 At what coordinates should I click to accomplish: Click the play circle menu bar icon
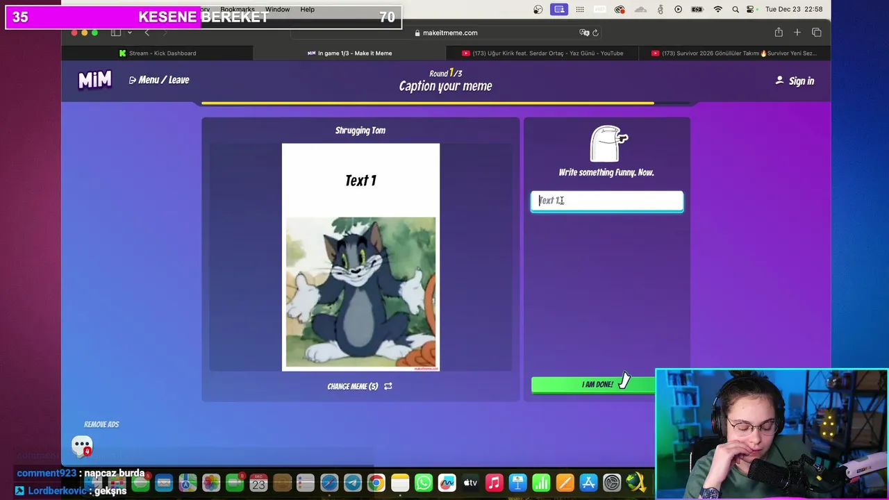(x=678, y=10)
